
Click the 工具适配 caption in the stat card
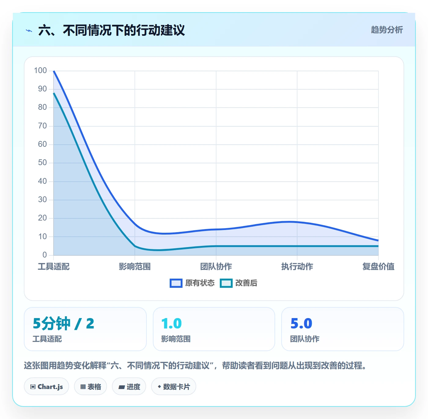pos(47,339)
